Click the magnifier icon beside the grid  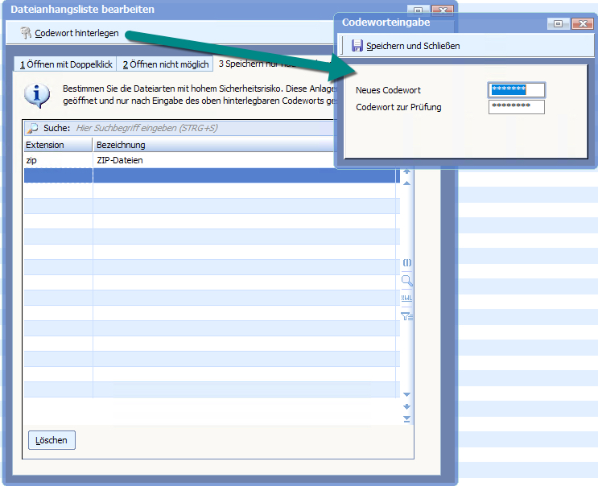[407, 281]
